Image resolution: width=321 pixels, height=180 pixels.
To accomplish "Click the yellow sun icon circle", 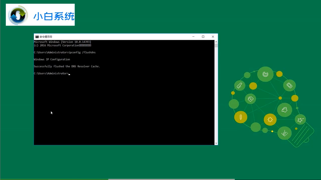I will [270, 120].
